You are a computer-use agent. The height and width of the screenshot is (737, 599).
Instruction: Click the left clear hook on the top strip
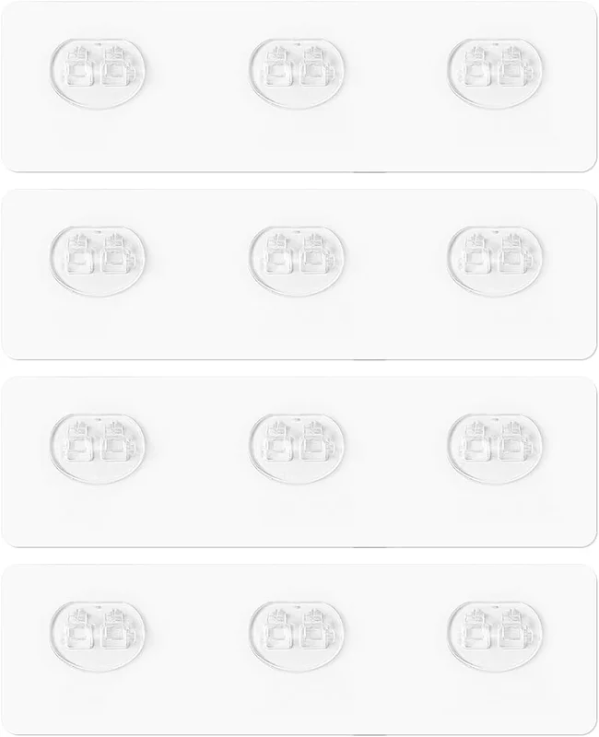(x=99, y=73)
